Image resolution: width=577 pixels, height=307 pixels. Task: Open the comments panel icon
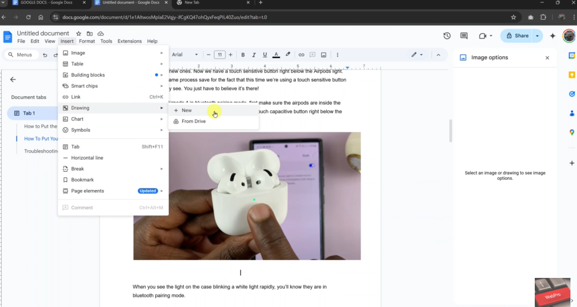tap(463, 36)
